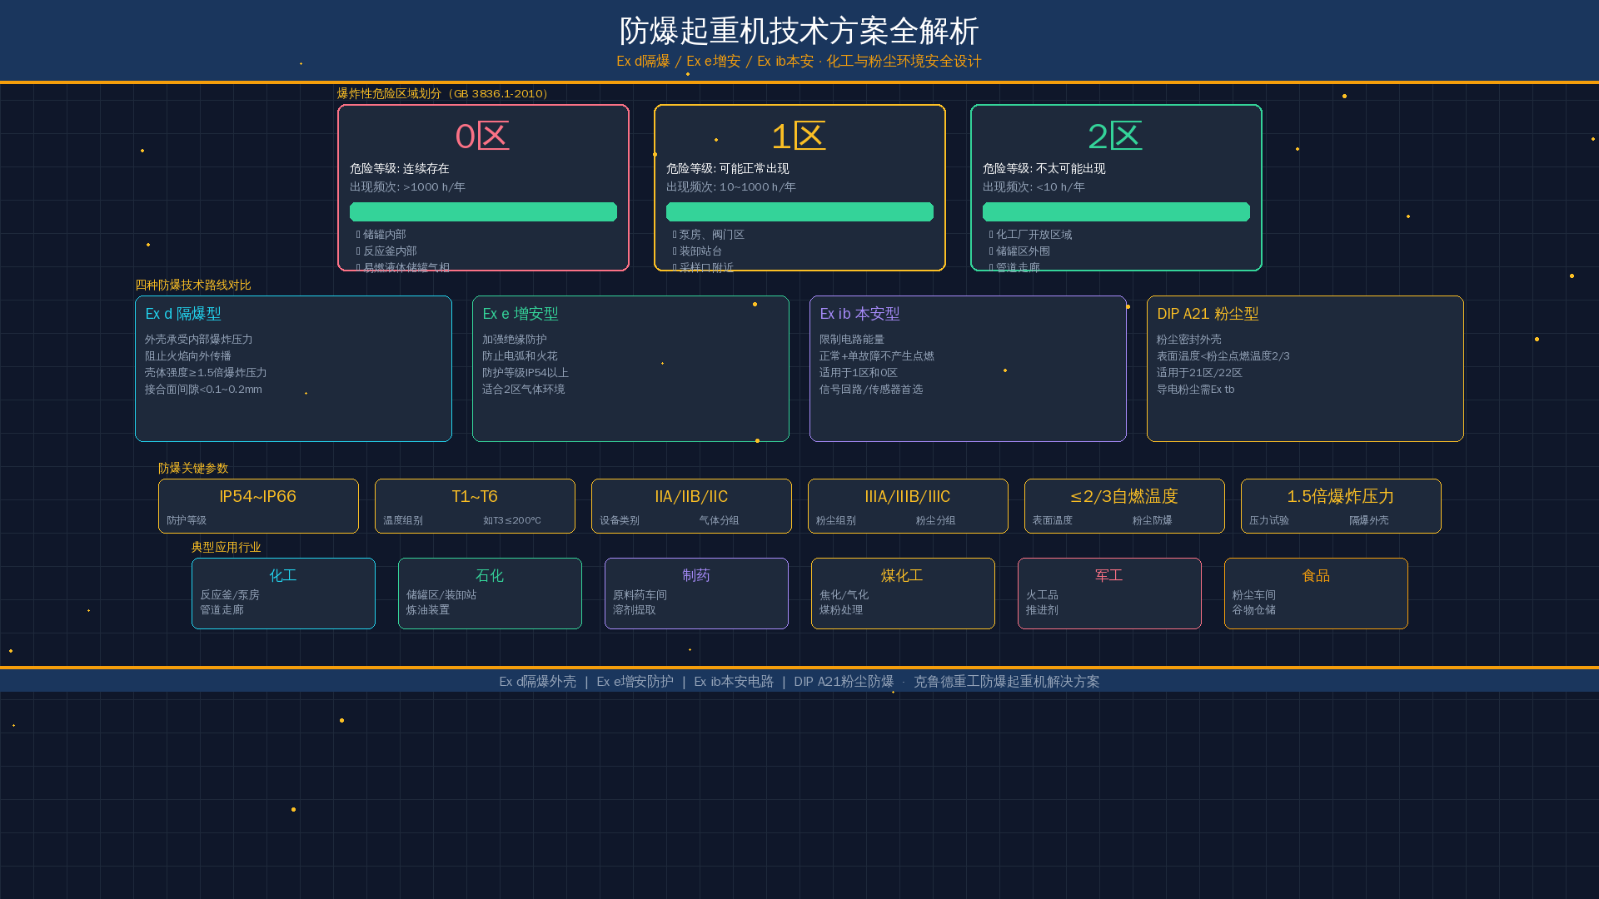Image resolution: width=1599 pixels, height=899 pixels.
Task: Click the 化工厂开放区域 list item
Action: 1031,235
